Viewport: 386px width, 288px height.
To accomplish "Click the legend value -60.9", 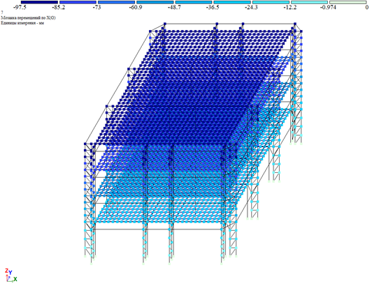I will tap(136, 8).
